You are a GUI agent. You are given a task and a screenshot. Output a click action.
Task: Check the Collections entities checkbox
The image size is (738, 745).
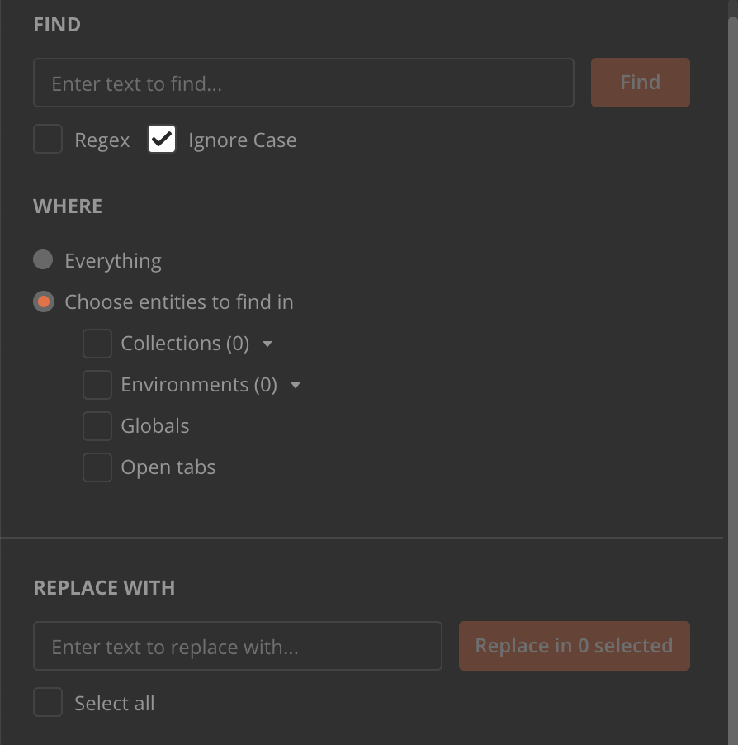(x=97, y=343)
